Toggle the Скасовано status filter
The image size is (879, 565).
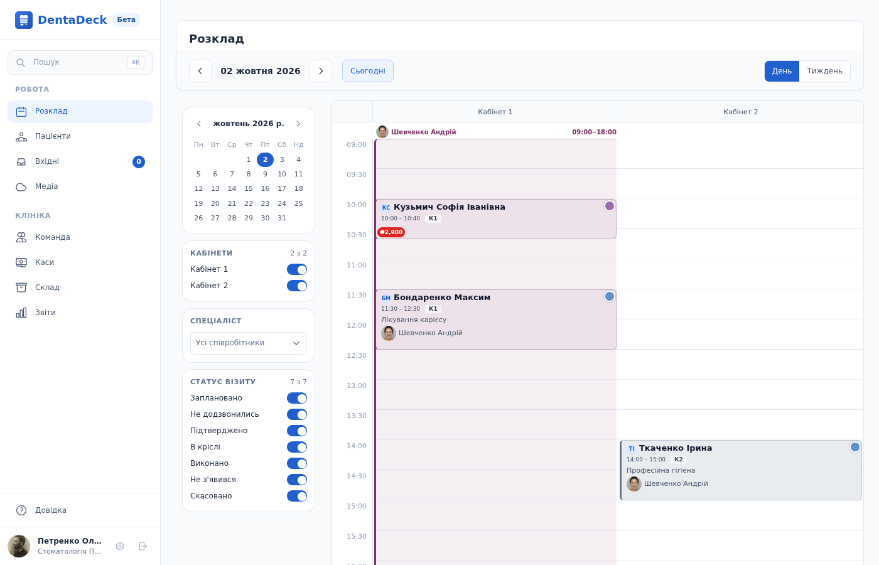point(297,496)
